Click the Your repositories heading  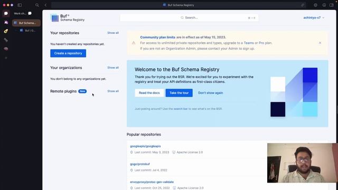coord(64,33)
